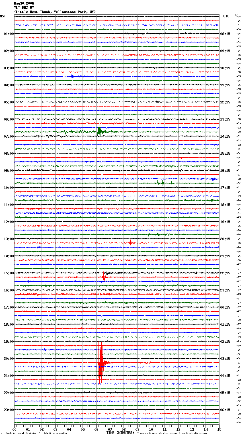Click the 10:15 UTC row label
242x437 pixels.
click(225, 68)
